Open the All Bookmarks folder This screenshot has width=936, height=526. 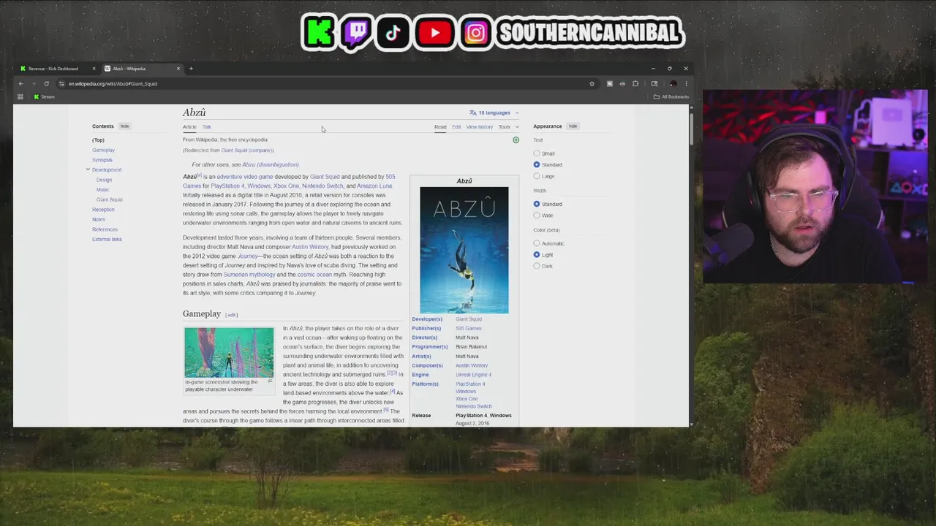671,96
